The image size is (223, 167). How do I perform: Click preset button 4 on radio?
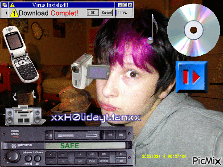(62, 161)
